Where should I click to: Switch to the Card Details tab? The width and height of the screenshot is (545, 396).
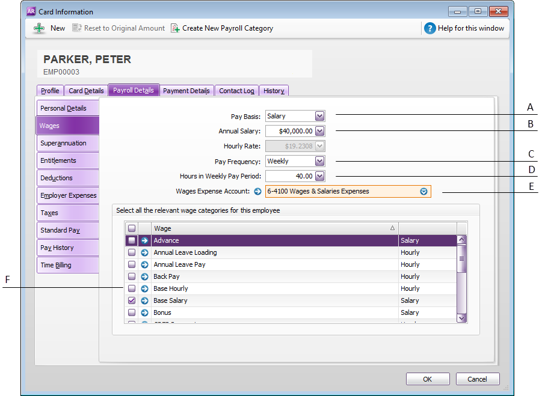coord(86,91)
